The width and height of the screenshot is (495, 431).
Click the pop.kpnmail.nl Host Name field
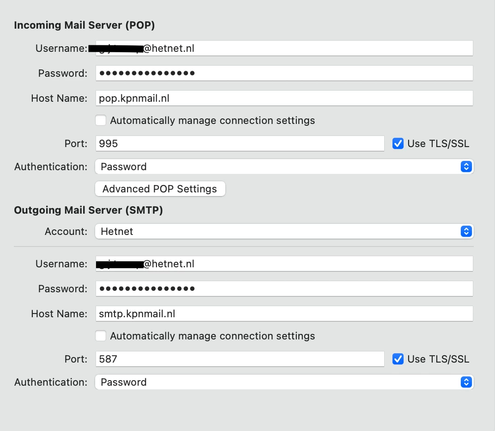(284, 98)
